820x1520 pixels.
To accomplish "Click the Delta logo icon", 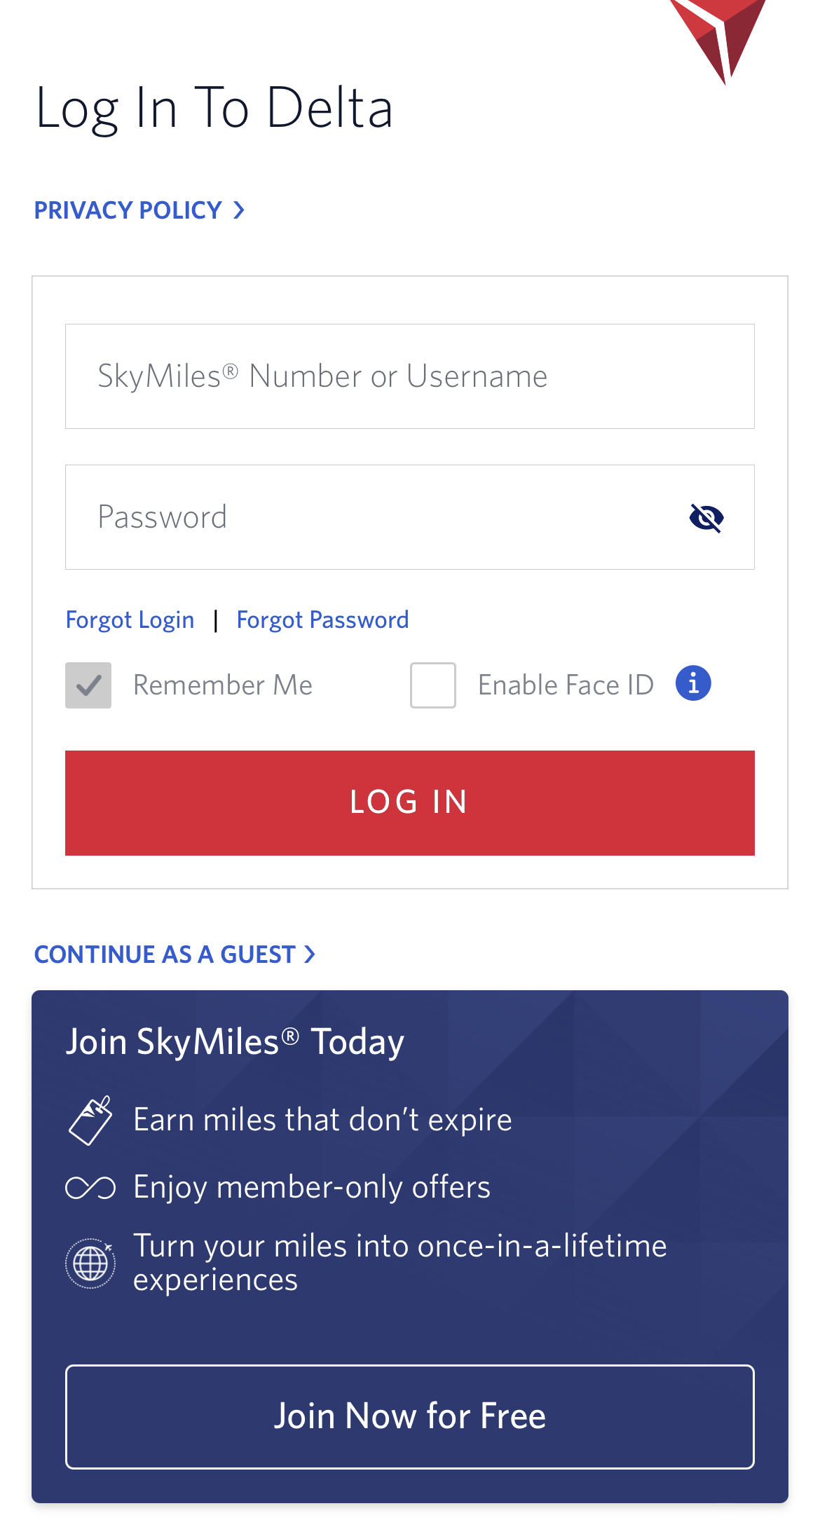I will [x=719, y=36].
